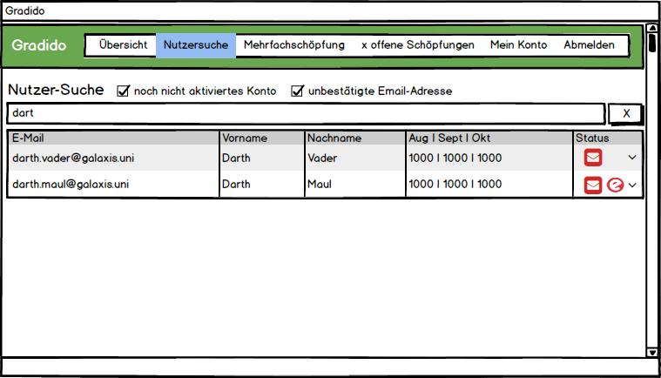661x378 pixels.
Task: Click the scrollbar down arrow
Action: (x=652, y=352)
